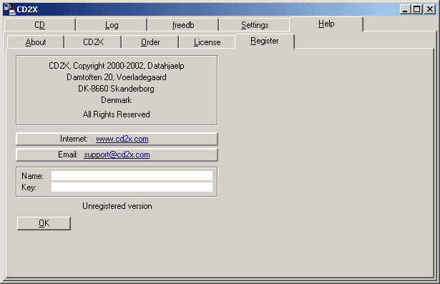The image size is (440, 284).
Task: Maximize the CD2X window
Action: (416, 9)
